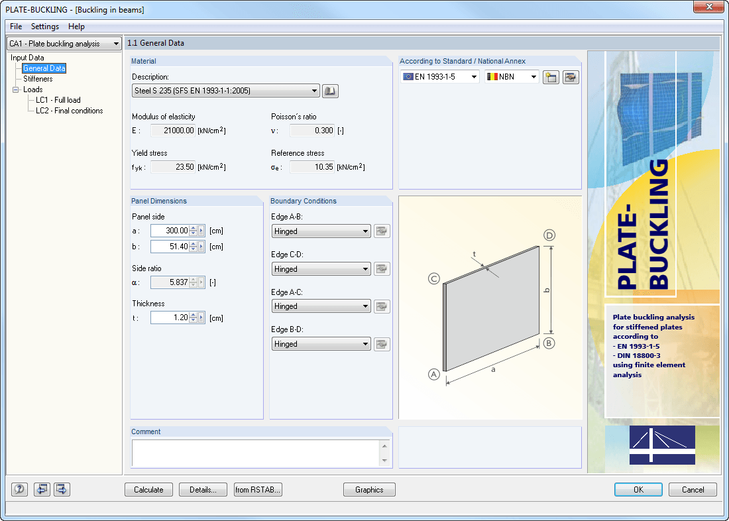Select LC2 - Final conditions tree item

[70, 111]
